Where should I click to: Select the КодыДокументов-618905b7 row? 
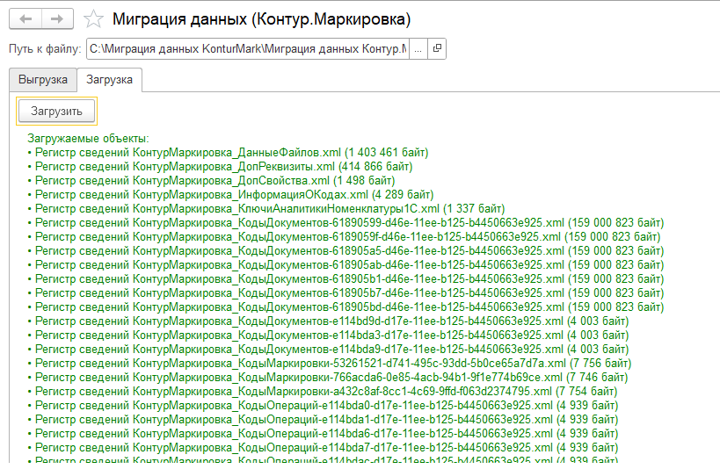click(345, 293)
